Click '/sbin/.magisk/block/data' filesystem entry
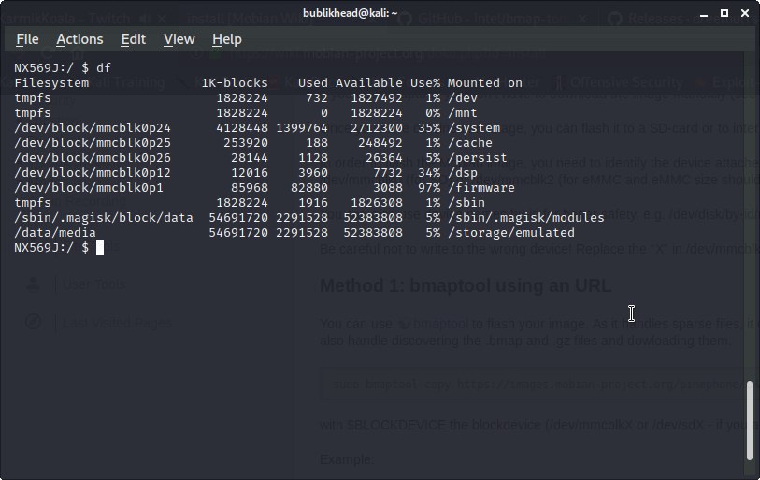 click(104, 218)
